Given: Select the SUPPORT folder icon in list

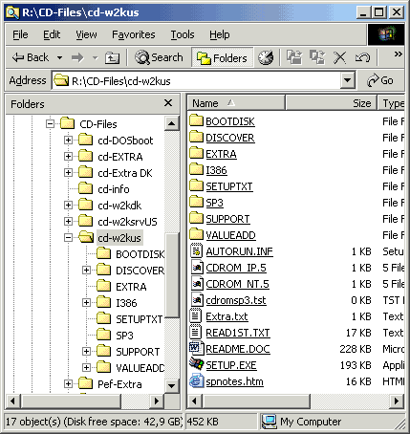Looking at the screenshot, I should coord(196,218).
